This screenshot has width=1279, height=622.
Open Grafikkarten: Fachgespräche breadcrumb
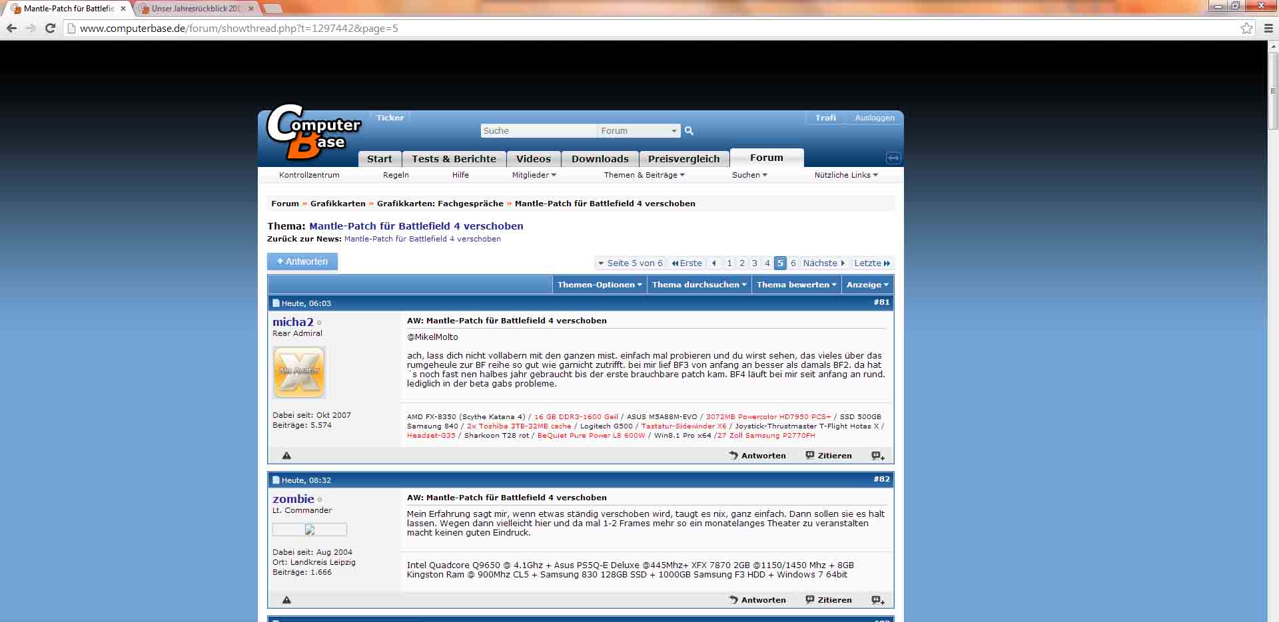(440, 204)
